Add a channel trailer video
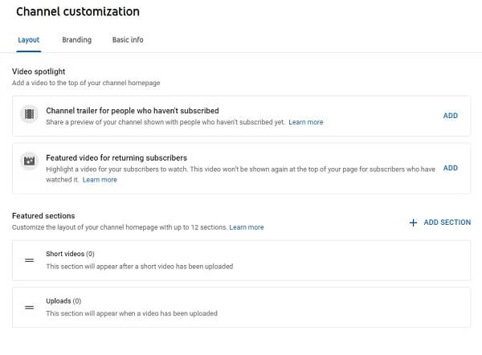Viewport: 482px width, 355px height. [x=451, y=116]
